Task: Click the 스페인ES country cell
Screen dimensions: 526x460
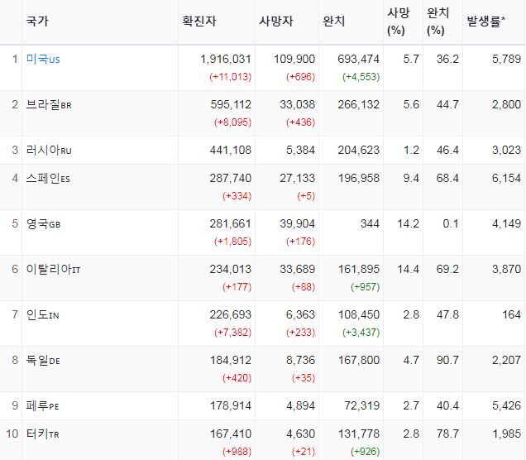Action: coord(50,179)
